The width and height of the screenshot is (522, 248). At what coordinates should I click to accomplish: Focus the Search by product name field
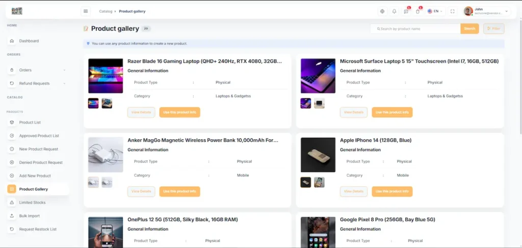pyautogui.click(x=415, y=29)
